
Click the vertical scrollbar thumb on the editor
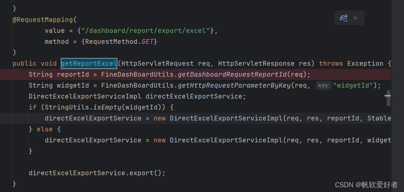[388, 98]
